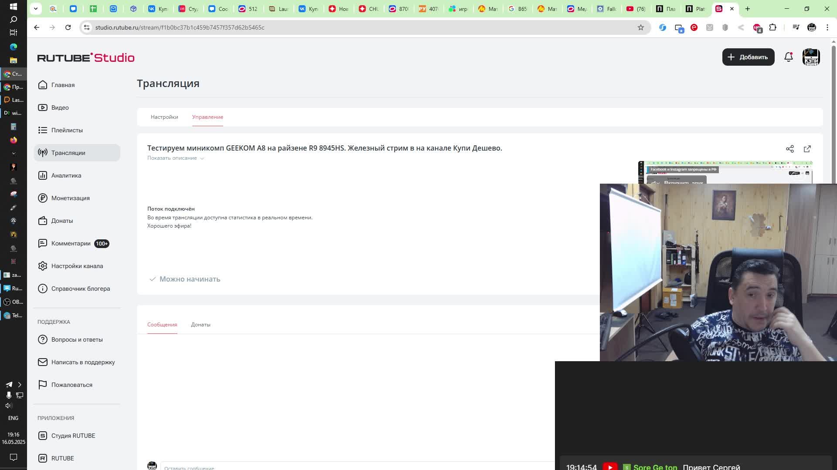
Task: Open Донаты wallet item in sidebar
Action: 62,221
